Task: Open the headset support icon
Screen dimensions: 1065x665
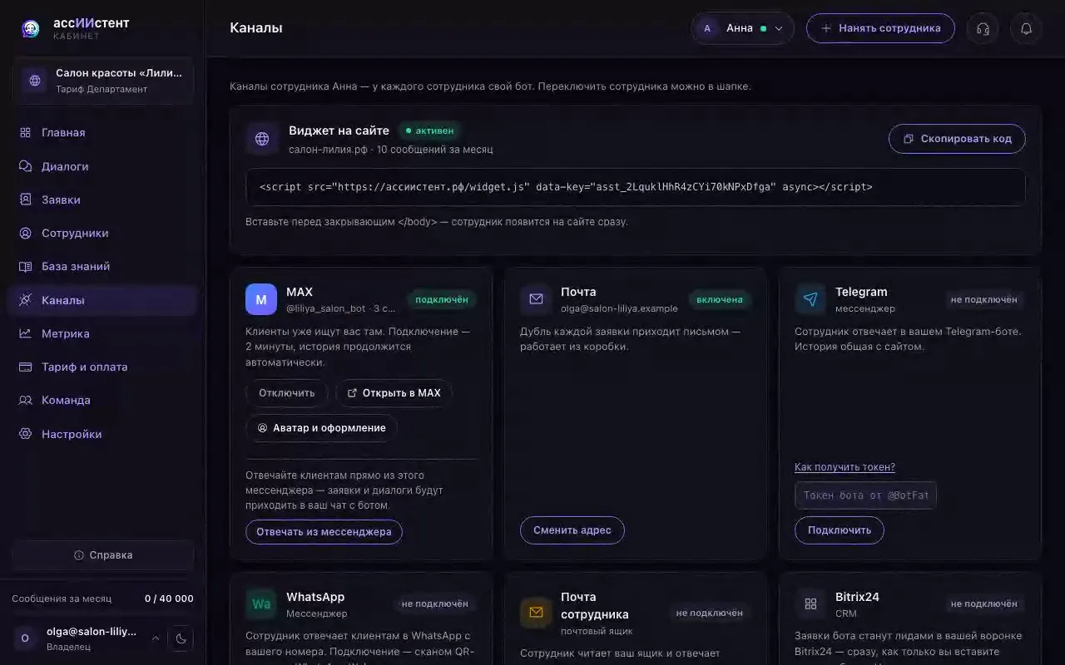Action: click(983, 28)
